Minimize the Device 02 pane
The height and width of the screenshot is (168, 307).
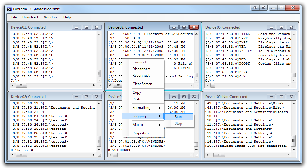click(x=77, y=96)
